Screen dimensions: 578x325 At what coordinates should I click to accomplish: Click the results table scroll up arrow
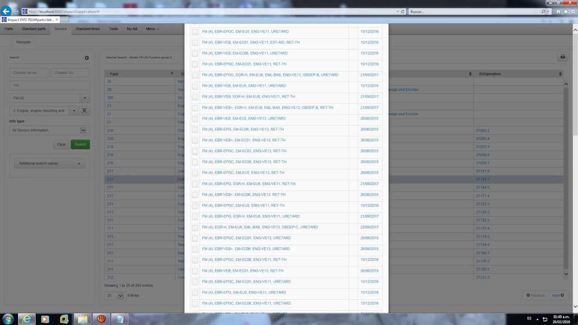(566, 84)
